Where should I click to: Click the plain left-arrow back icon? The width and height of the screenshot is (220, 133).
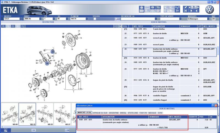197,11
